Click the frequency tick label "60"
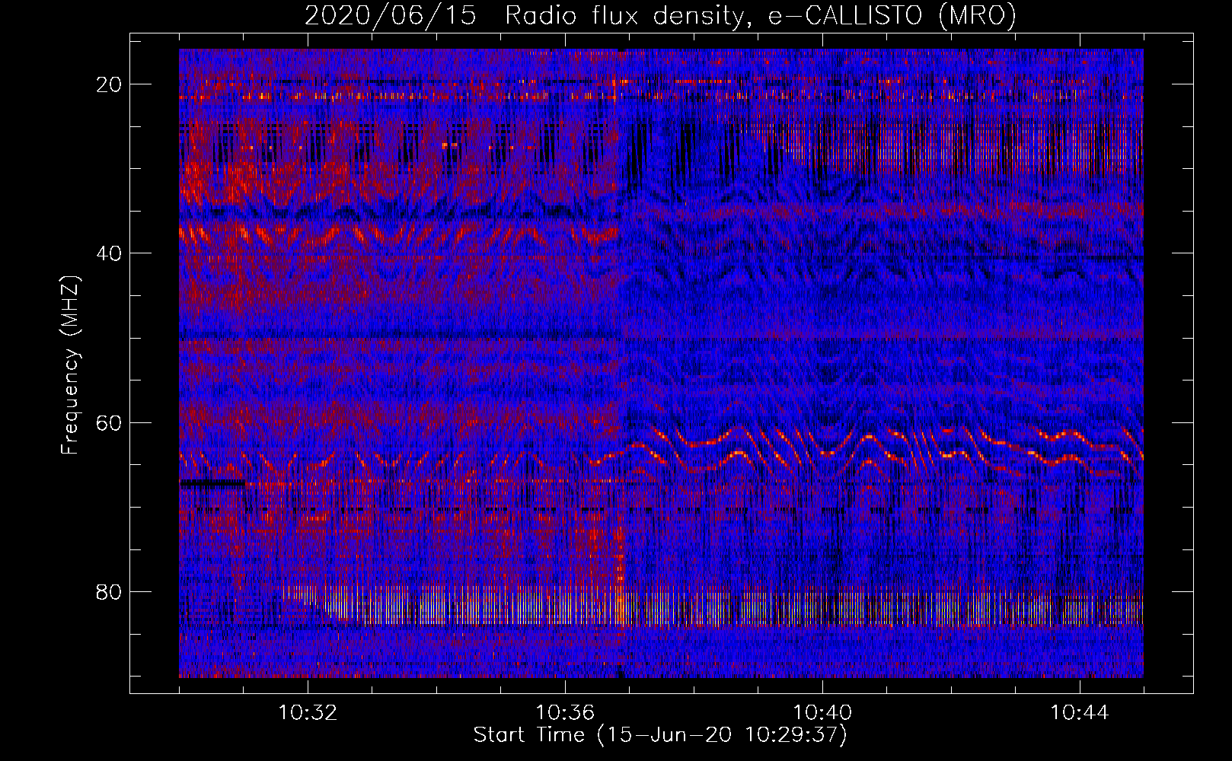The width and height of the screenshot is (1232, 761). tap(110, 422)
